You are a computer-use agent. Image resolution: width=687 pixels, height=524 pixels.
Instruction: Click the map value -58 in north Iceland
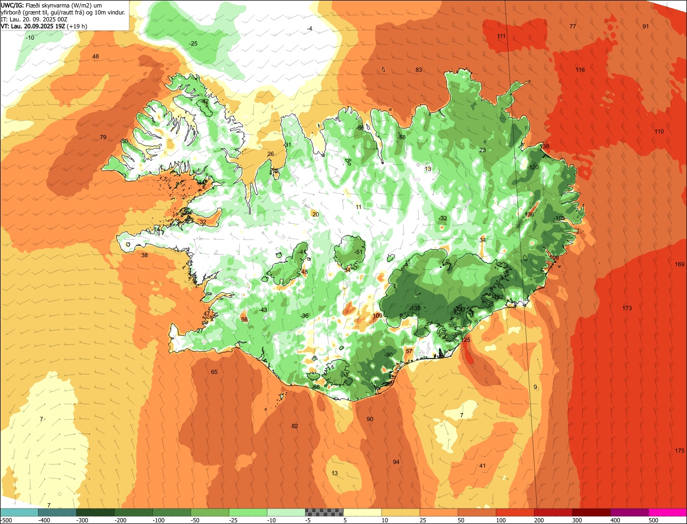[401, 138]
